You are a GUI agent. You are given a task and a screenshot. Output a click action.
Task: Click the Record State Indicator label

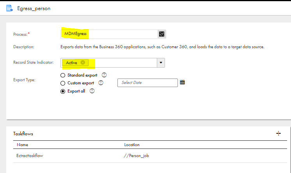tap(34, 62)
